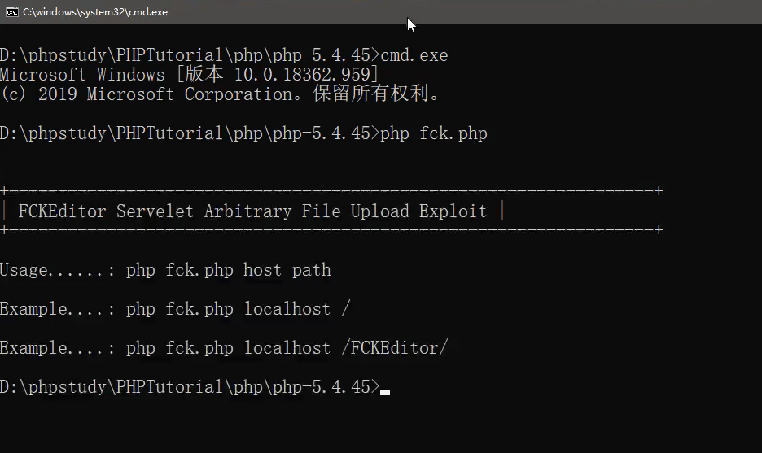
Task: Click the word 'Exploit' in the banner
Action: (x=453, y=211)
